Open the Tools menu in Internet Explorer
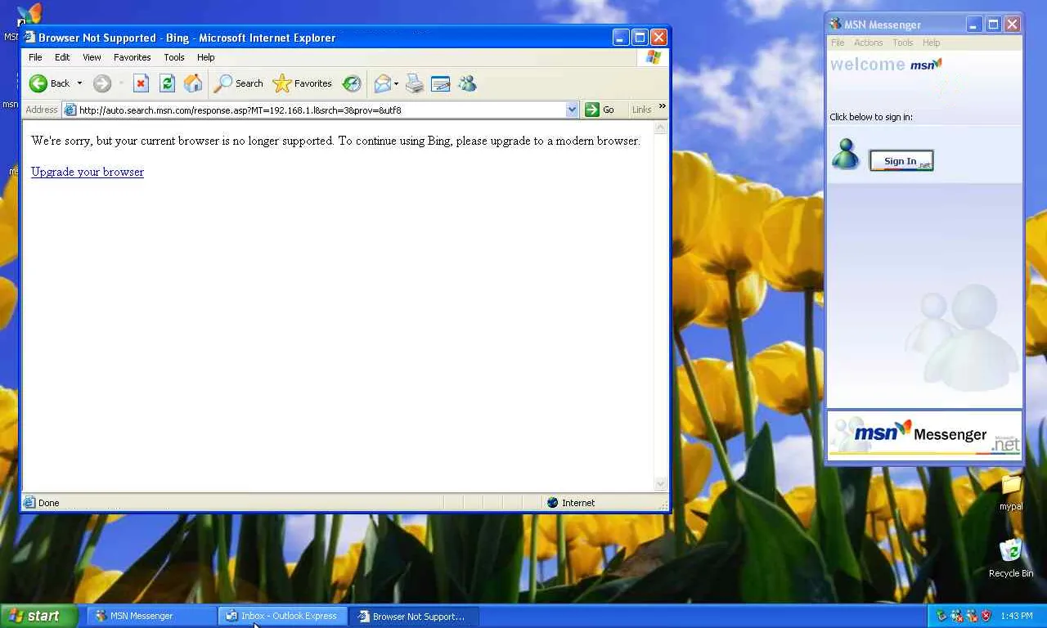 click(x=174, y=57)
